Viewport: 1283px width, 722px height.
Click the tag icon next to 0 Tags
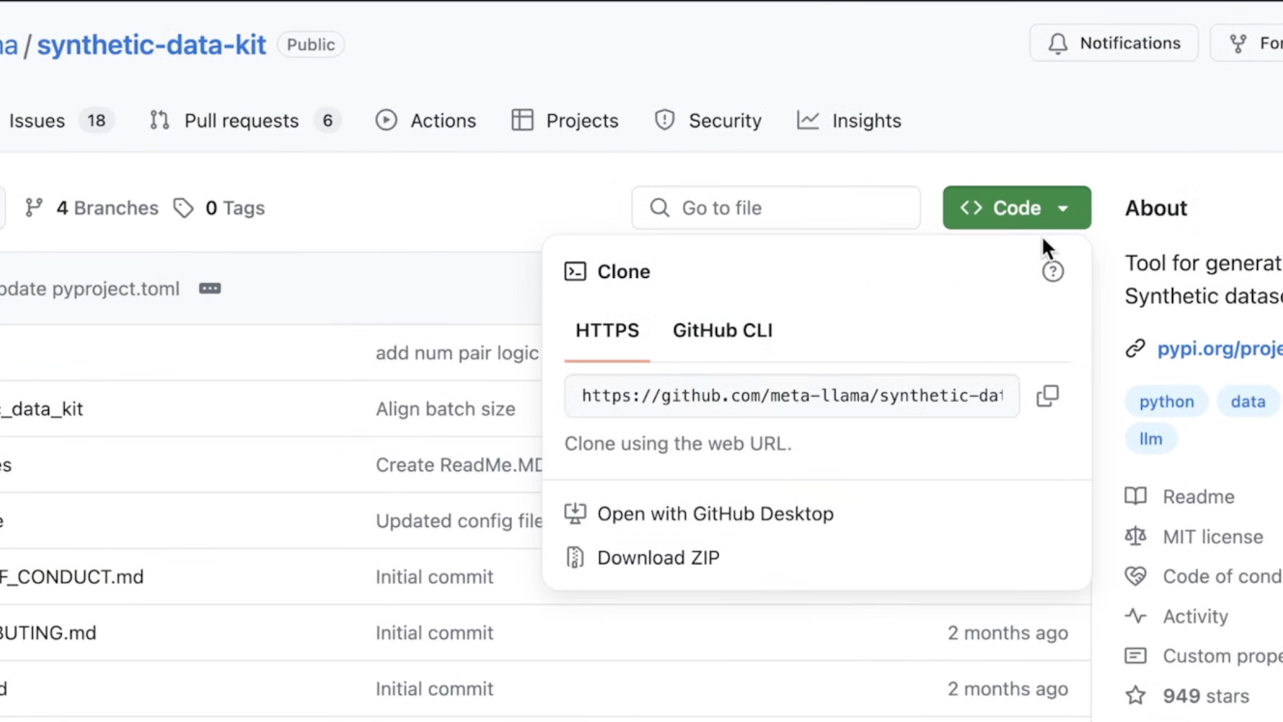184,208
